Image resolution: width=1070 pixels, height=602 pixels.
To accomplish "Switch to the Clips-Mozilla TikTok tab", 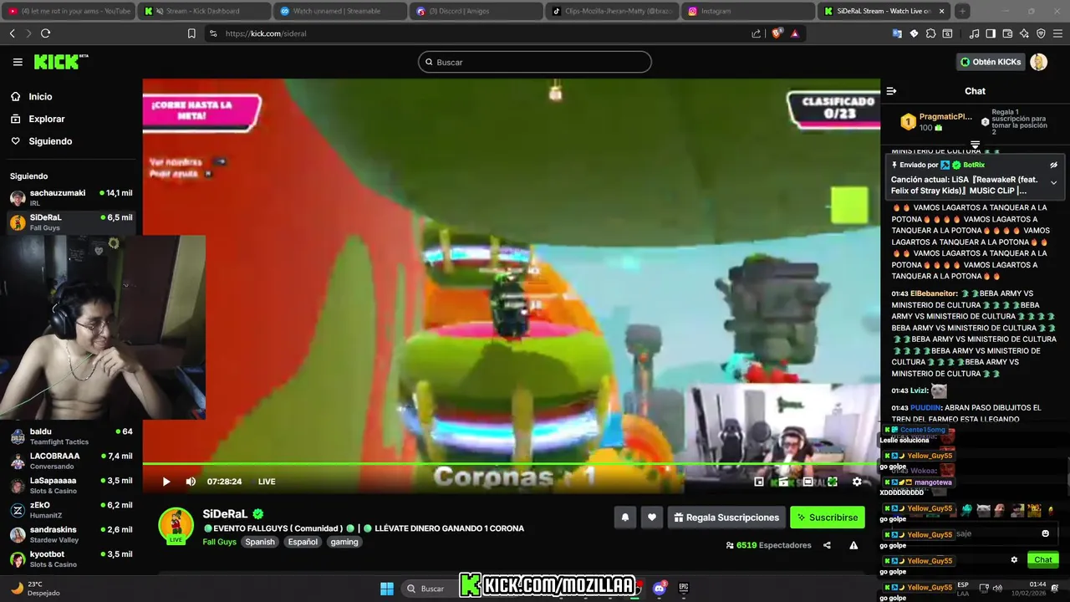I will [611, 11].
